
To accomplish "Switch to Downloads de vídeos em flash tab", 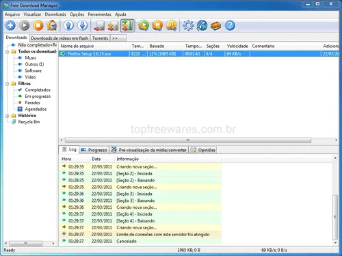I will click(x=60, y=38).
